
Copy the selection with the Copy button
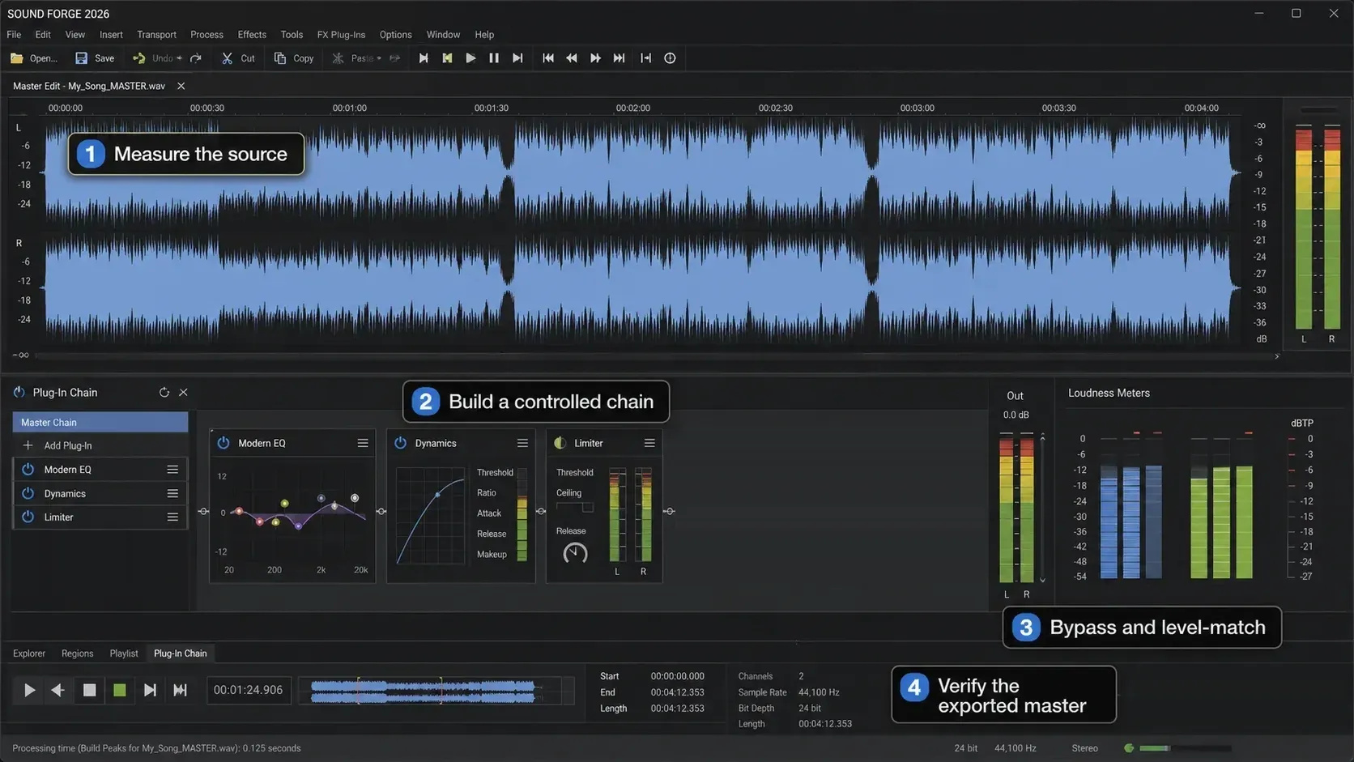294,58
